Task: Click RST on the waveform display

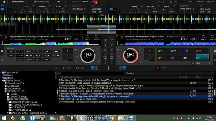Action: (x=5, y=24)
